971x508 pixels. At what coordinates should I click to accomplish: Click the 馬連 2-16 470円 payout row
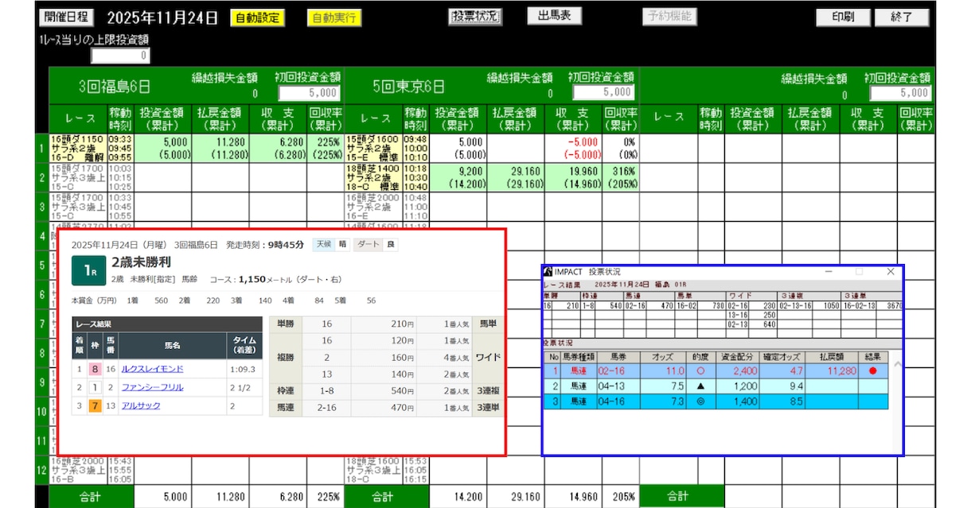(372, 408)
